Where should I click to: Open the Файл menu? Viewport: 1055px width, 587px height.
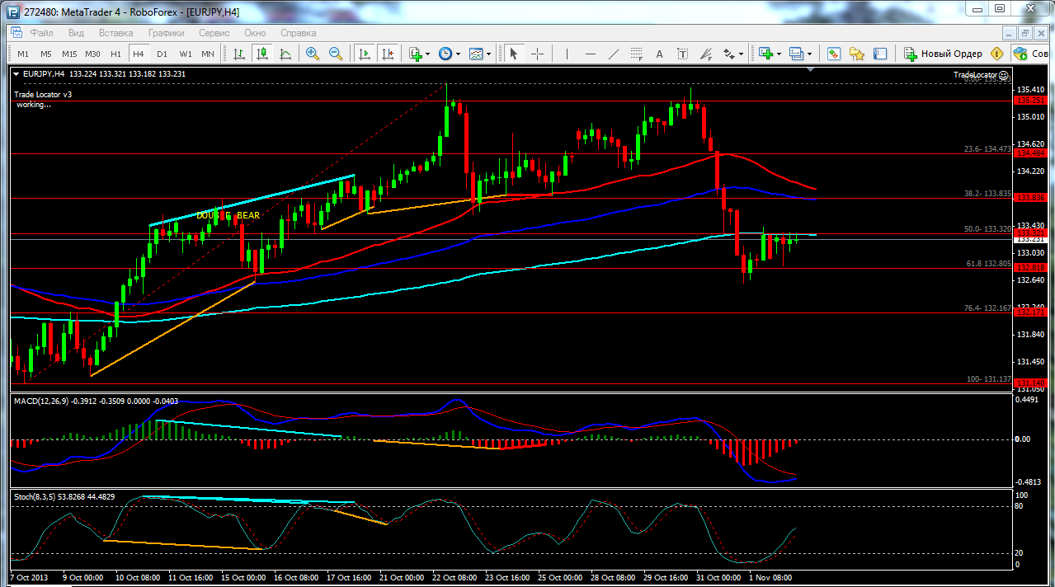[x=42, y=33]
